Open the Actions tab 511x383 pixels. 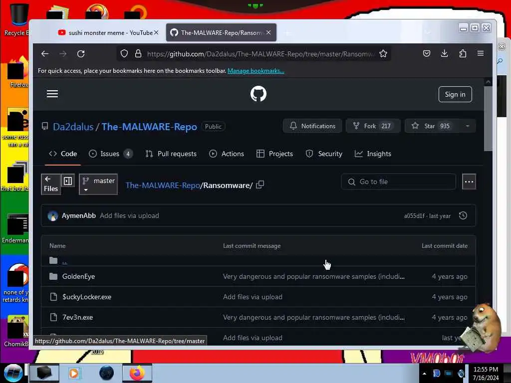coord(227,154)
